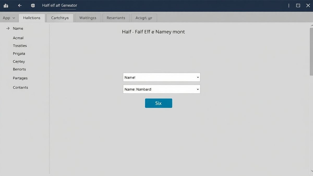Open the Acmal sidebar item

pyautogui.click(x=18, y=38)
